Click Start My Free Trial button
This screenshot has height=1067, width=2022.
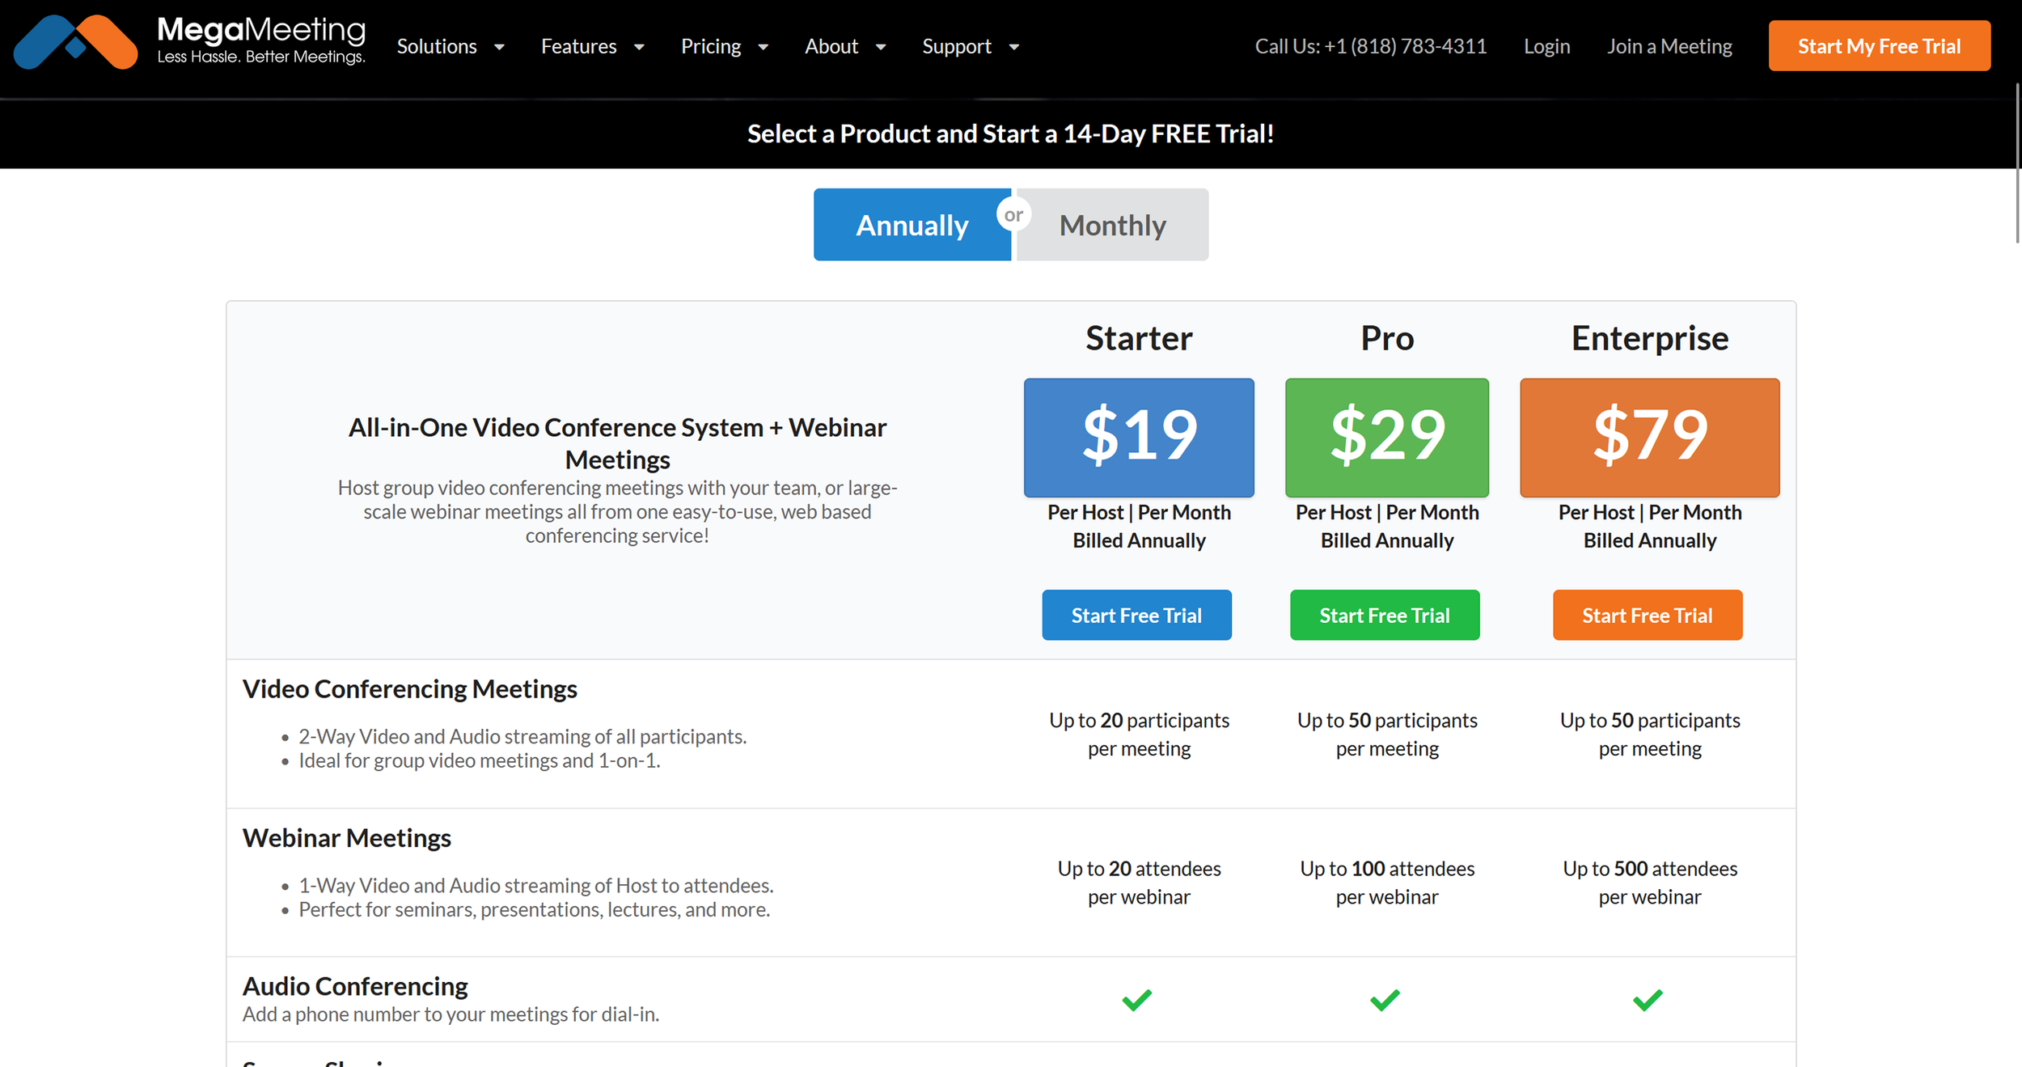pos(1879,46)
